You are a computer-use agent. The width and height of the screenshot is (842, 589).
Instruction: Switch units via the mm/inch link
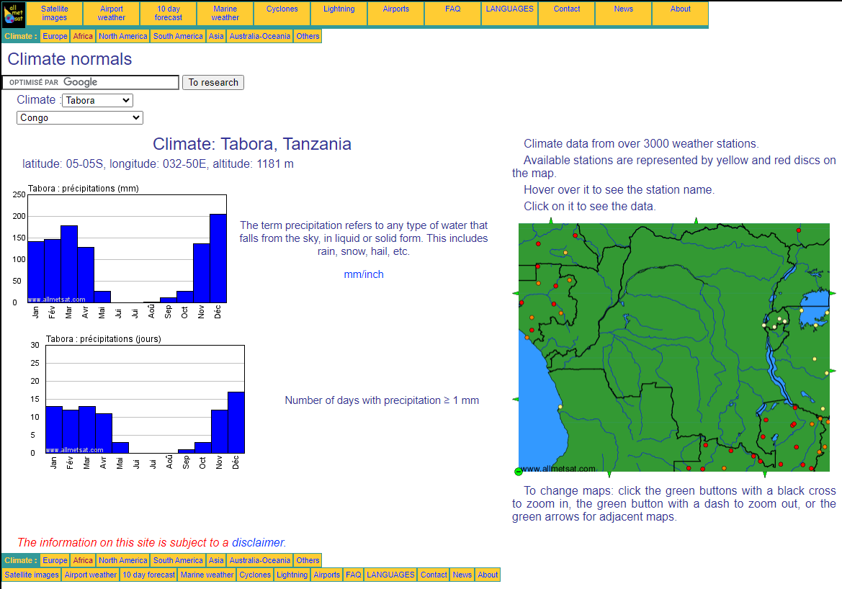click(x=364, y=274)
